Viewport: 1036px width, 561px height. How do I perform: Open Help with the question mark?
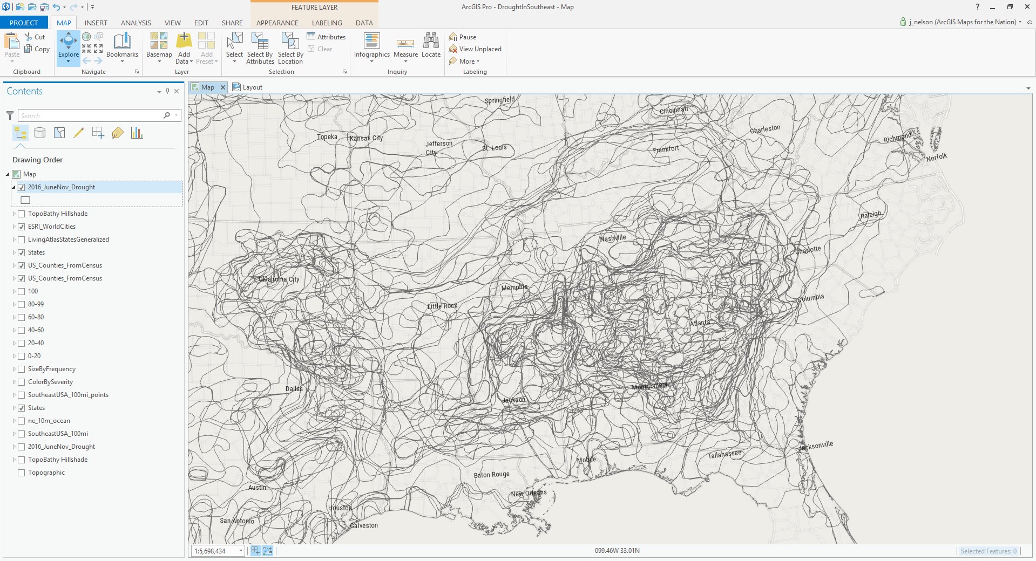point(977,7)
